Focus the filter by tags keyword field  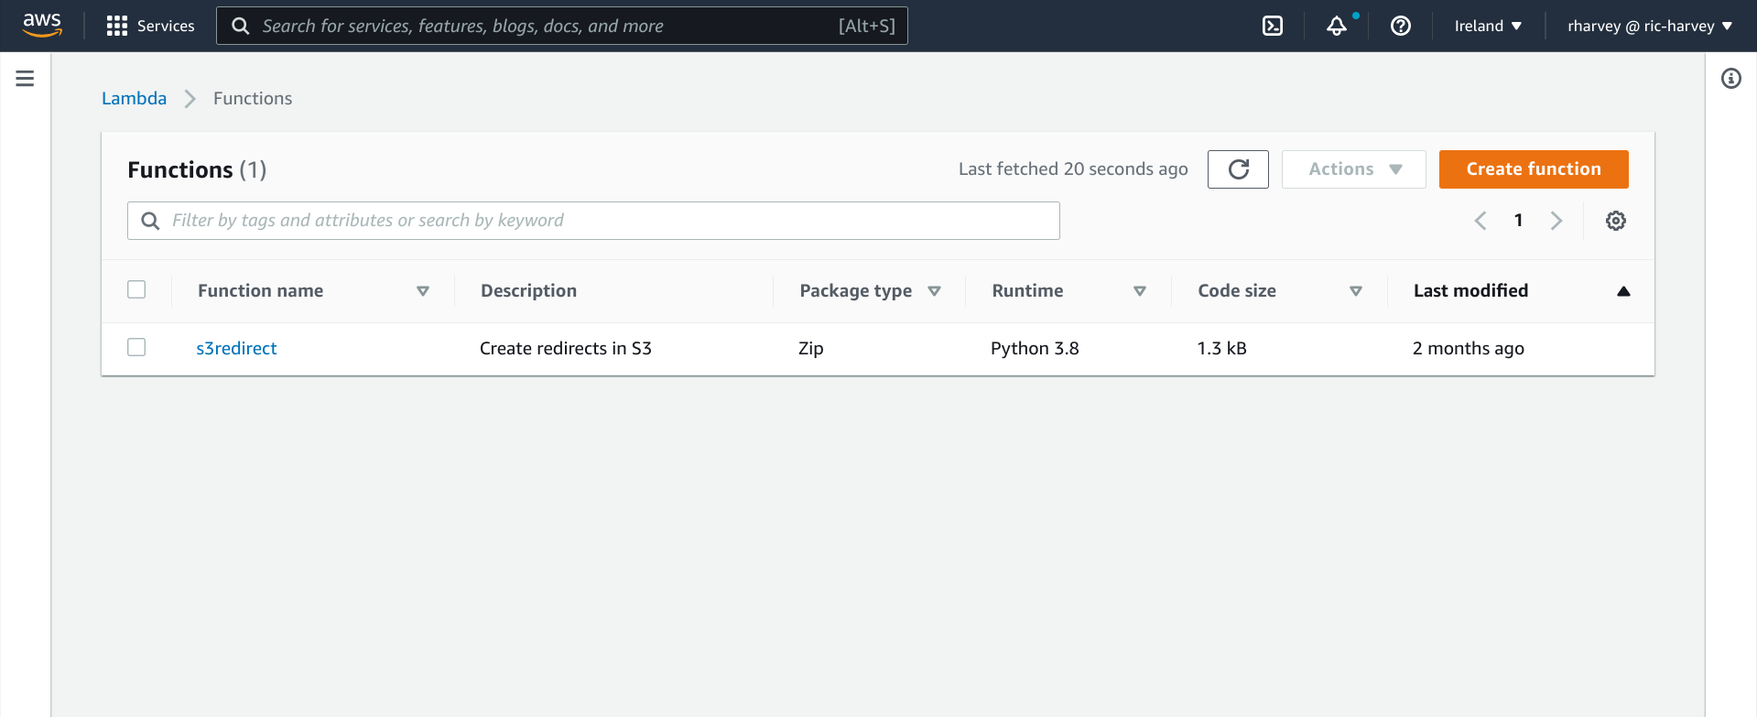point(593,221)
